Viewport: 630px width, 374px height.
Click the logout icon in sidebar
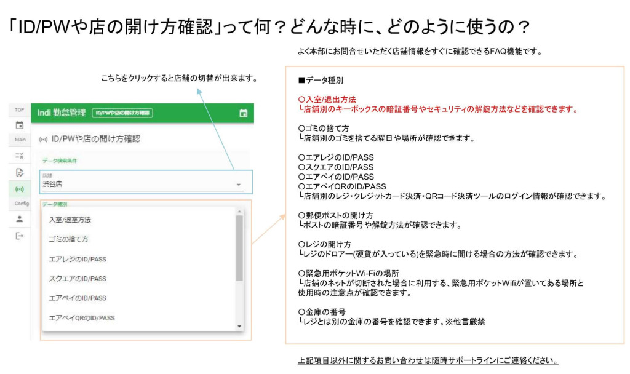pyautogui.click(x=19, y=236)
